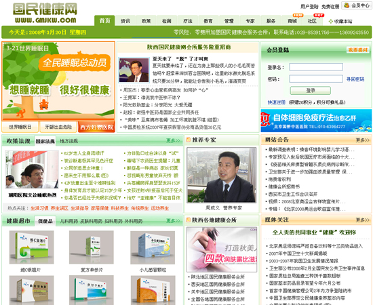The image size is (373, 305).
Task: Open 消费者权利 announcement link
Action: pos(279,179)
